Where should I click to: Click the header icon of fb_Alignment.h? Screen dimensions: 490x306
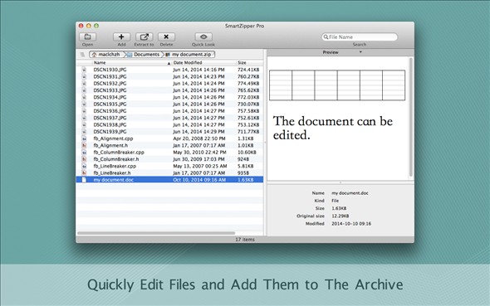pos(84,145)
